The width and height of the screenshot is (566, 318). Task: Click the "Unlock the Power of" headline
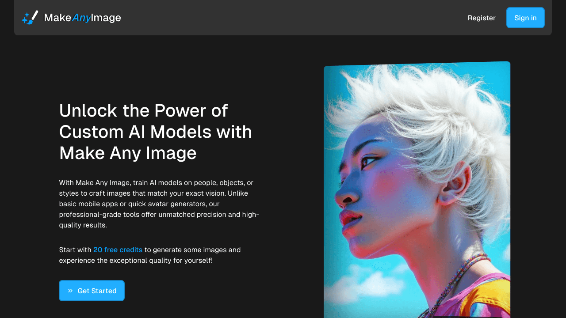click(x=143, y=110)
